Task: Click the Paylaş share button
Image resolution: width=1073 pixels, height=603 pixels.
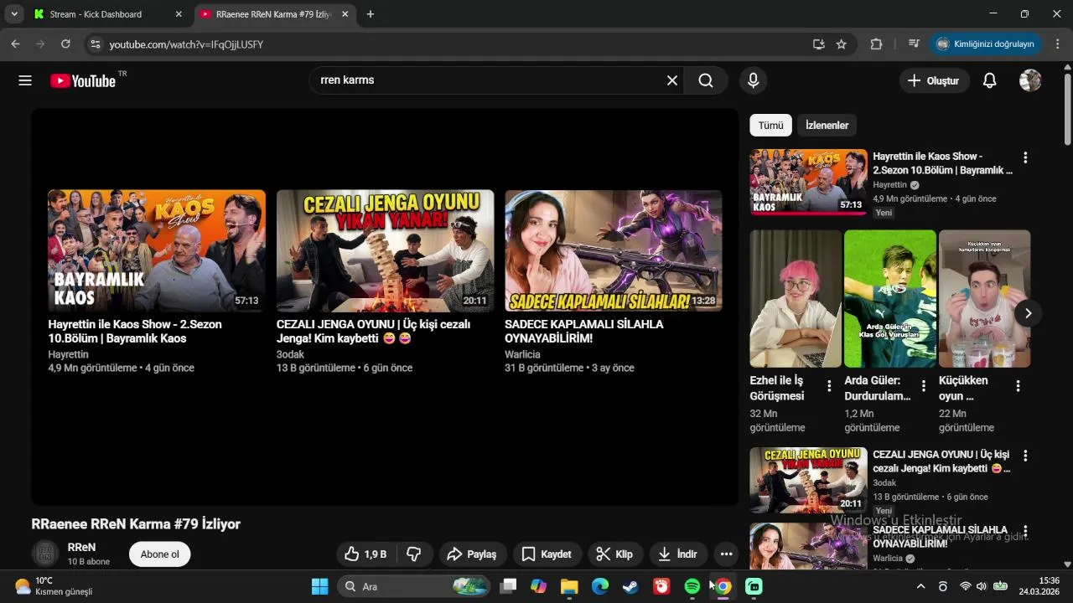Action: [471, 554]
